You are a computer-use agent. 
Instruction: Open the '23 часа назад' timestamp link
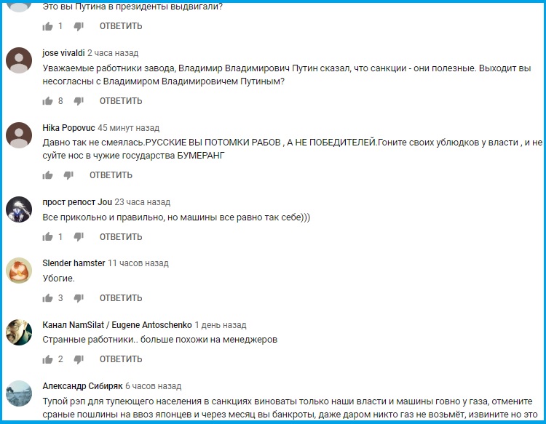(143, 202)
